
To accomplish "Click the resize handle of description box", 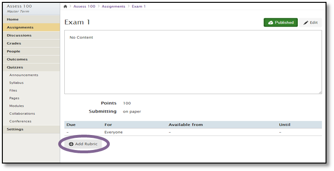I will 320,93.
